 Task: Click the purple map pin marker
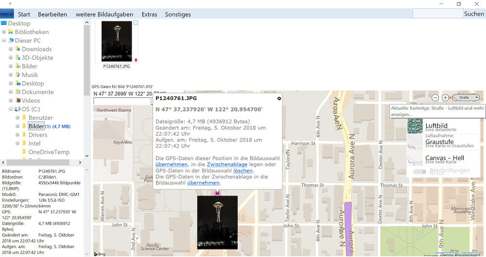[217, 193]
